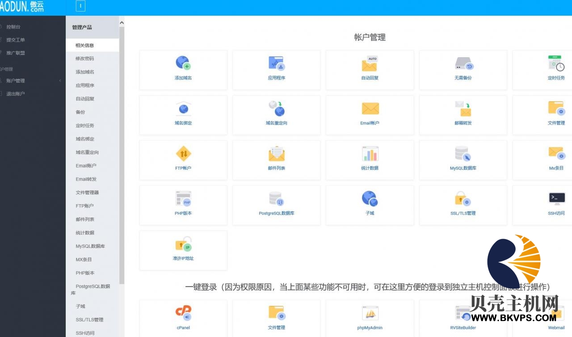The width and height of the screenshot is (572, 337).
Task: Open the phpMyAdmin sailboat icon
Action: 370,313
